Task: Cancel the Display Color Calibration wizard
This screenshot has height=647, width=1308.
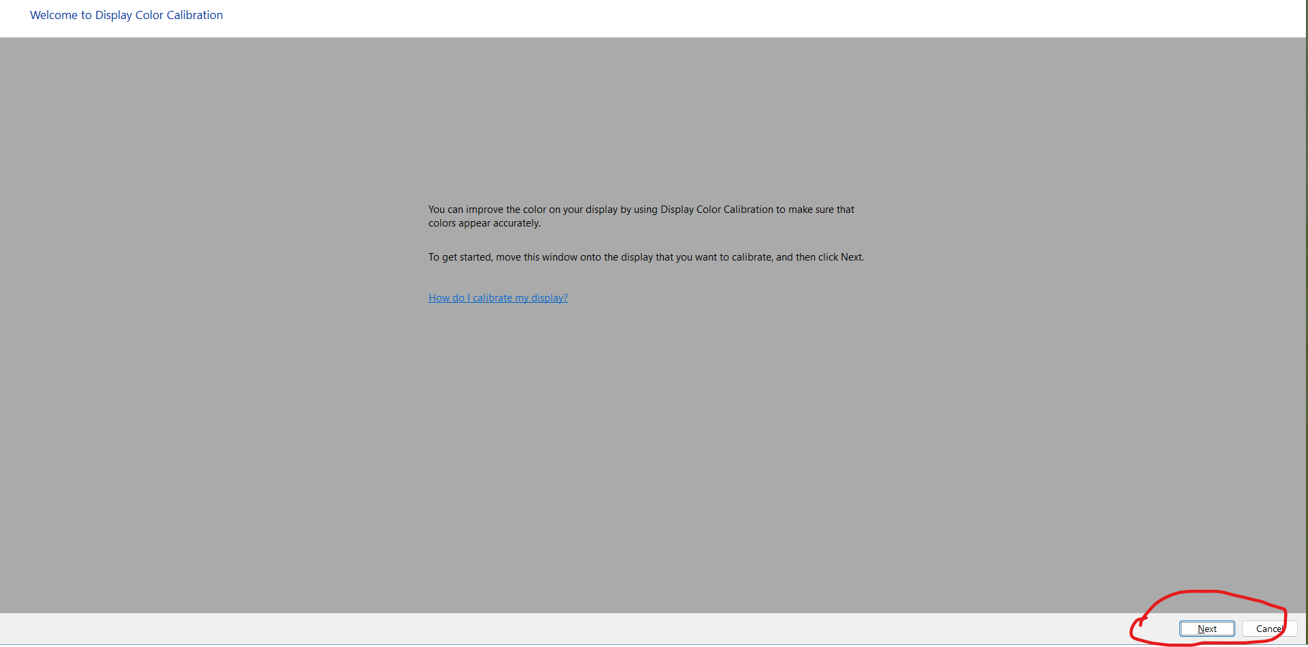Action: pyautogui.click(x=1269, y=629)
